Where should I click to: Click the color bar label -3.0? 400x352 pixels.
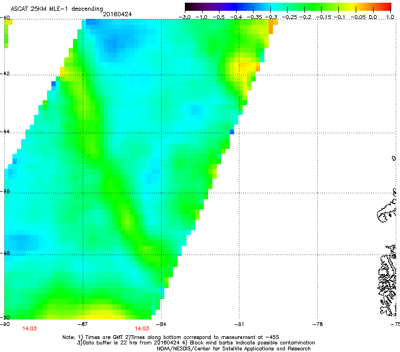tap(184, 17)
